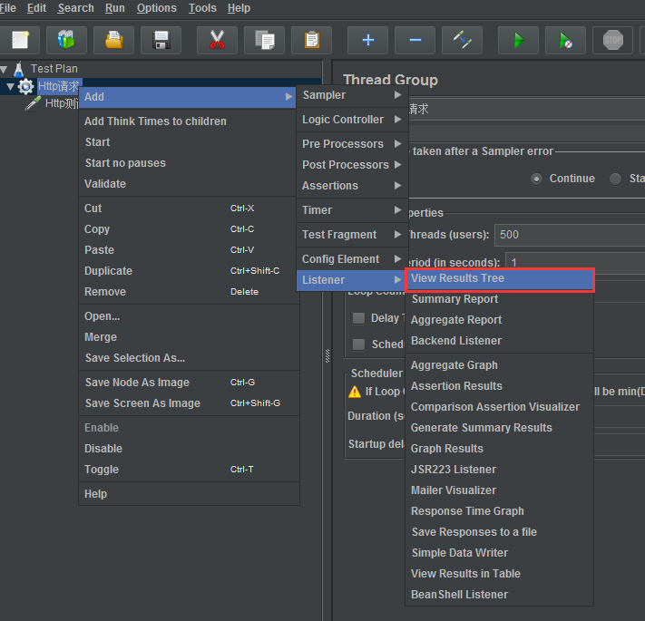Expand the Timer submenu
This screenshot has height=621, width=645.
352,210
